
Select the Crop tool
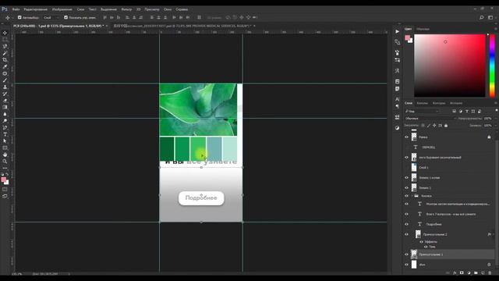pos(5,59)
